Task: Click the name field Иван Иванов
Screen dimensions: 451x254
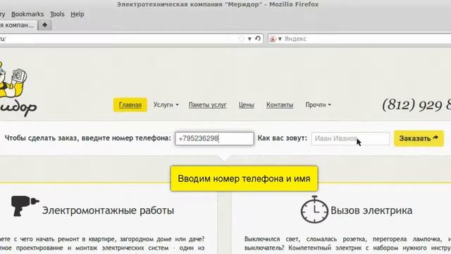Action: coord(350,138)
